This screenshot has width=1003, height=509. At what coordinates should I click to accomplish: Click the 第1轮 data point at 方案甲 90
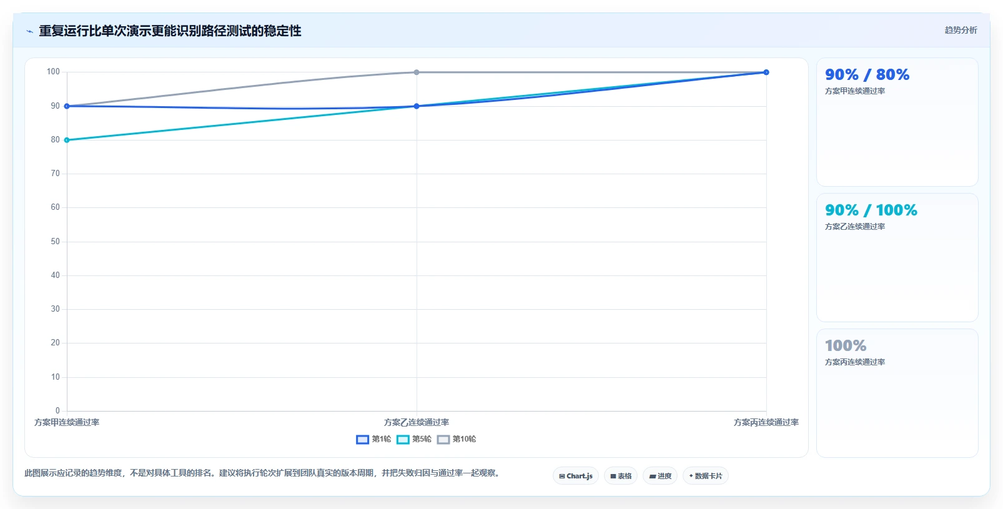[x=67, y=106]
